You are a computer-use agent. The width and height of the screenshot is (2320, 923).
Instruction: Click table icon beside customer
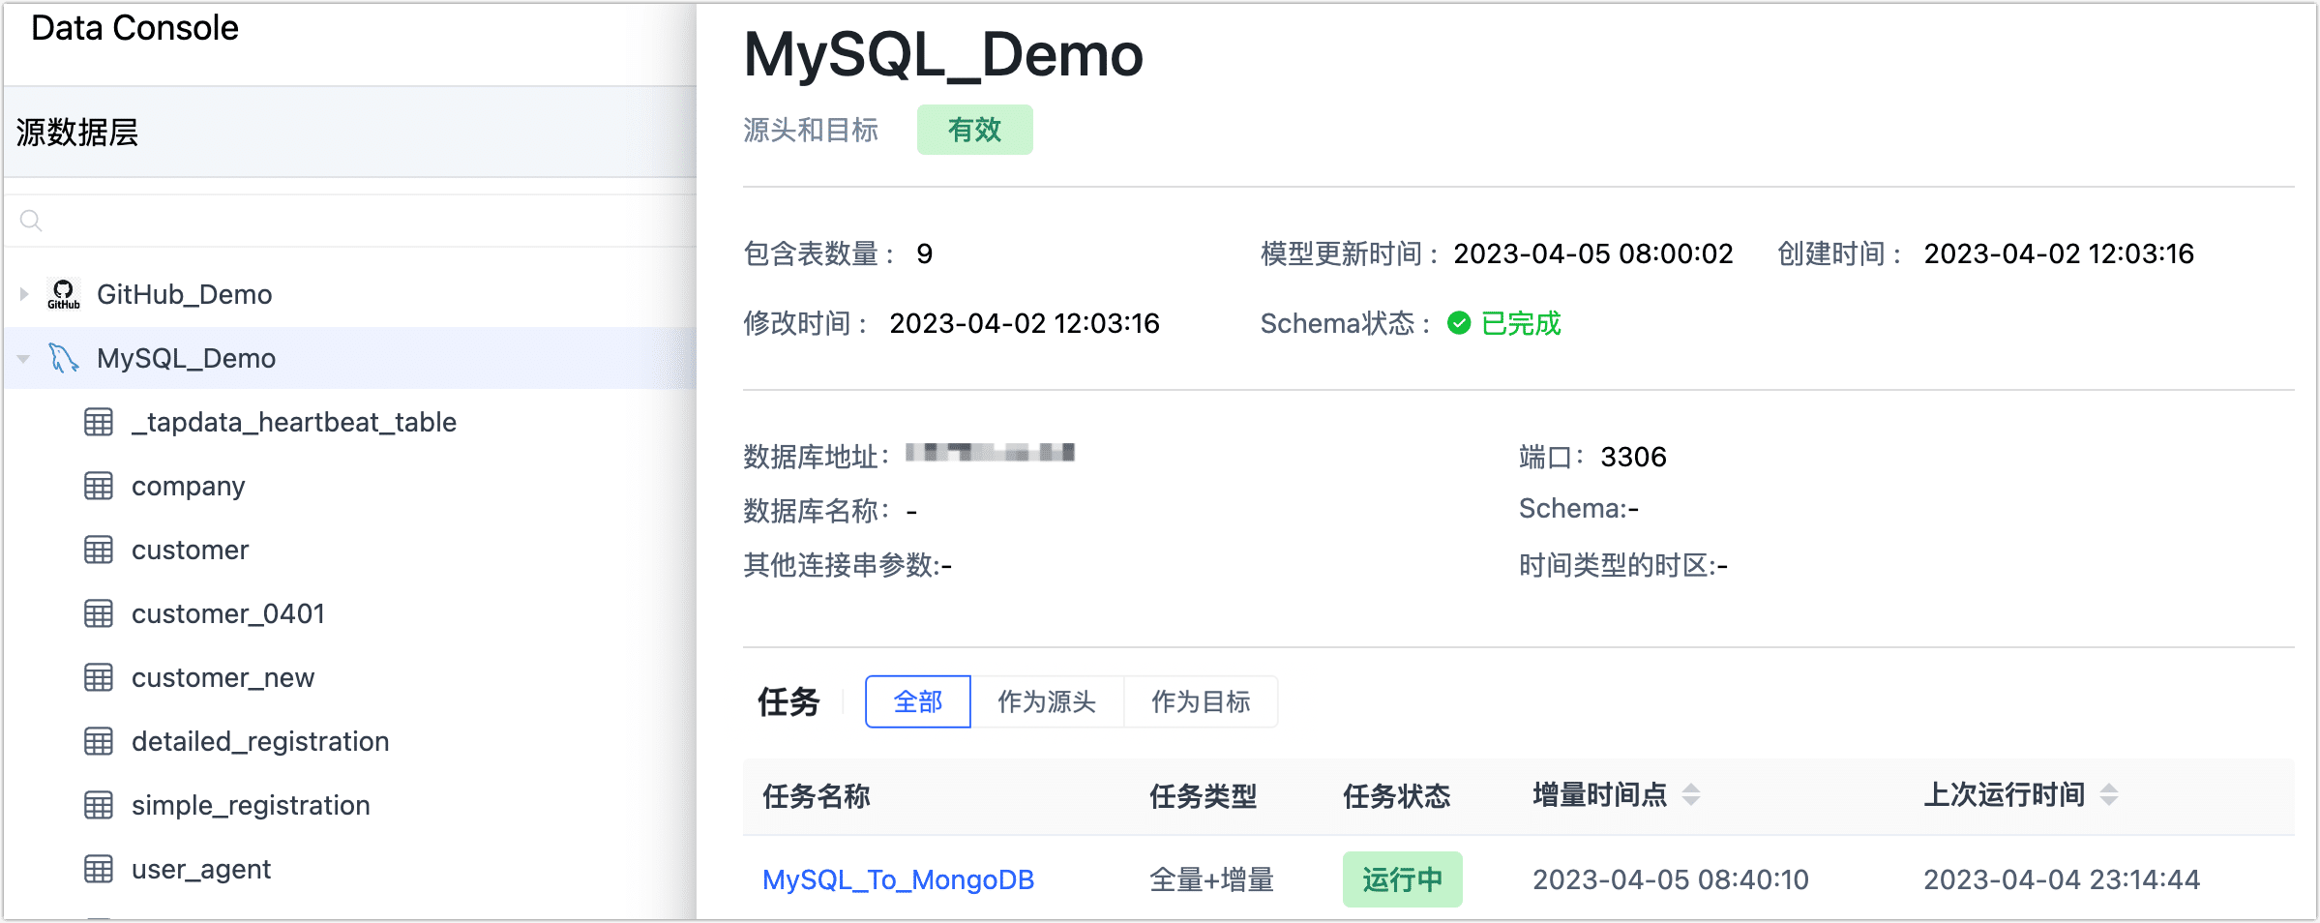[99, 550]
